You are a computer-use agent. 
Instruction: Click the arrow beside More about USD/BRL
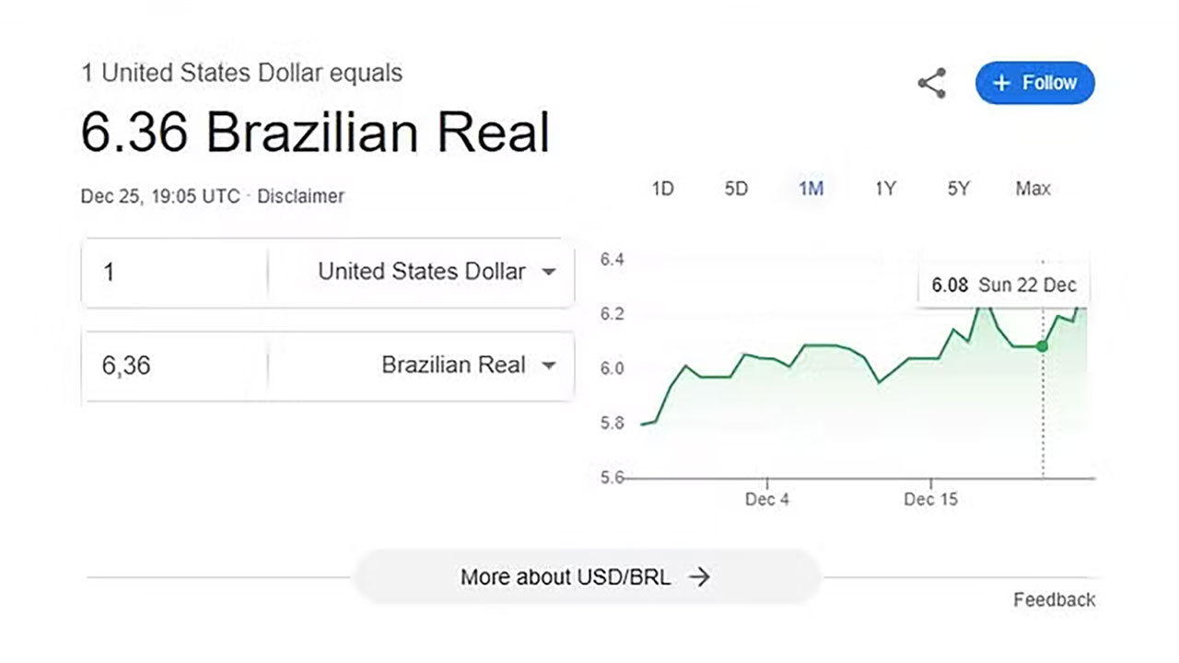click(700, 577)
